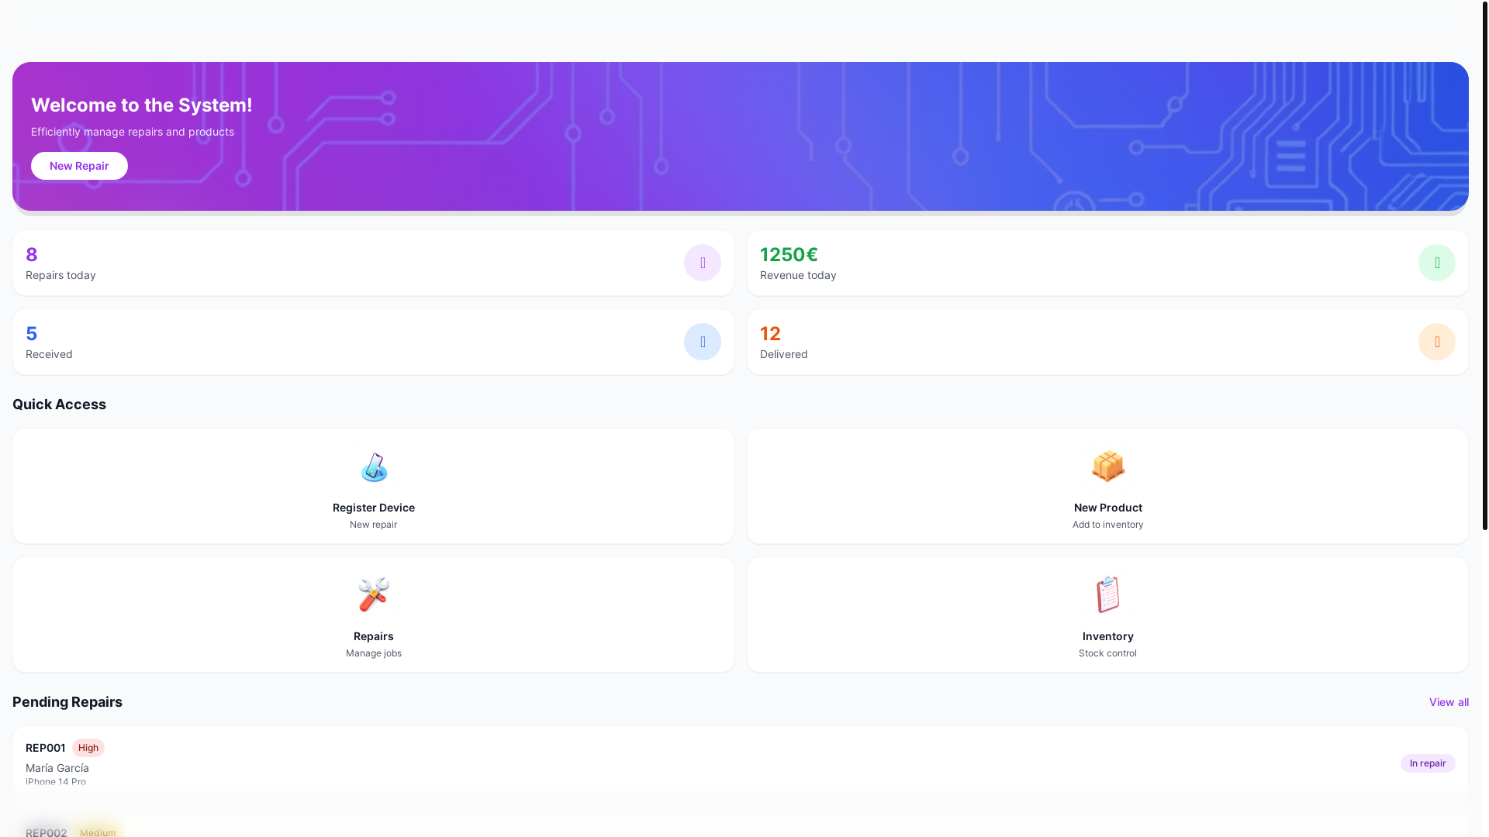Click the 12 Delivered value

click(x=770, y=333)
